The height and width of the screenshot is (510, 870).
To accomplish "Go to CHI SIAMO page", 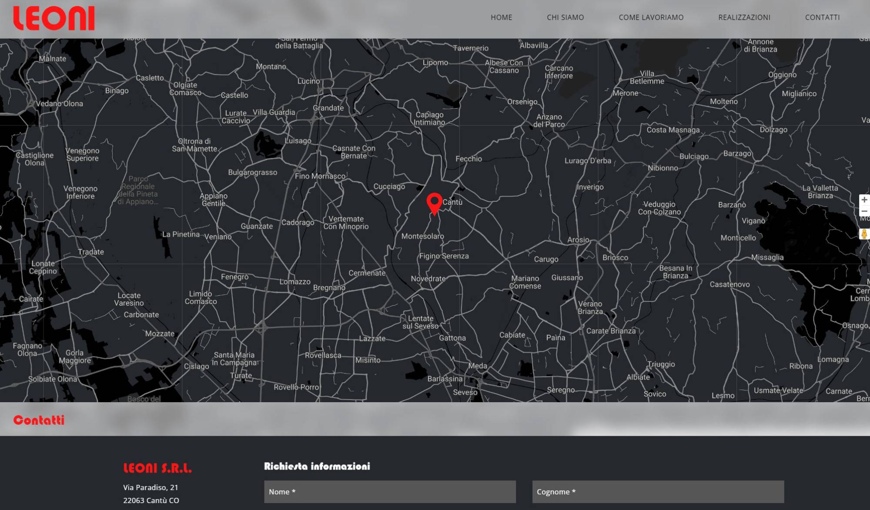I will tap(565, 17).
